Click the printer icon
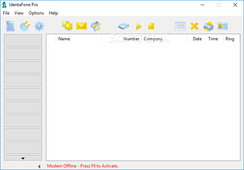The width and height of the screenshot is (244, 170). coord(209,26)
